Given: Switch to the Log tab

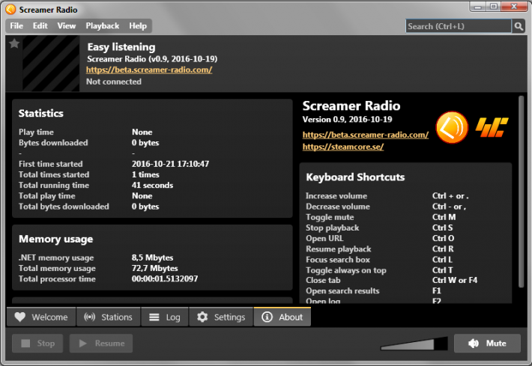Looking at the screenshot, I should coord(165,317).
